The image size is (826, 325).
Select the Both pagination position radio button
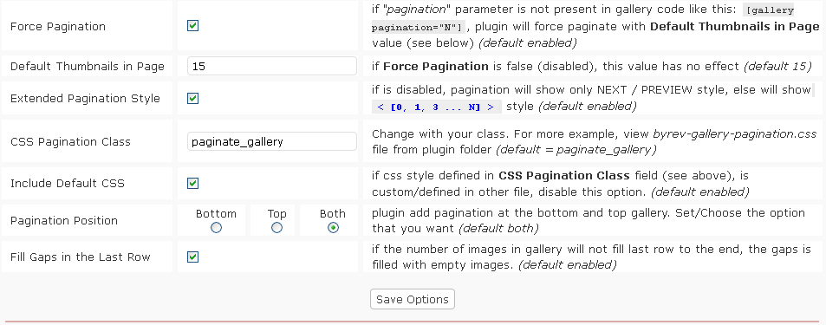click(333, 228)
